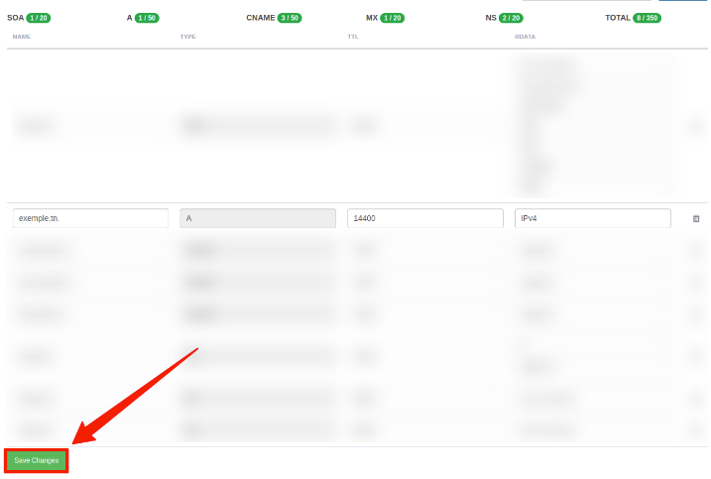Click the NS 2/20 count badge
The height and width of the screenshot is (479, 711).
511,18
